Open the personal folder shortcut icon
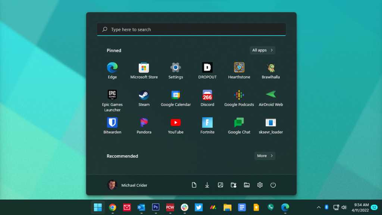 point(234,185)
